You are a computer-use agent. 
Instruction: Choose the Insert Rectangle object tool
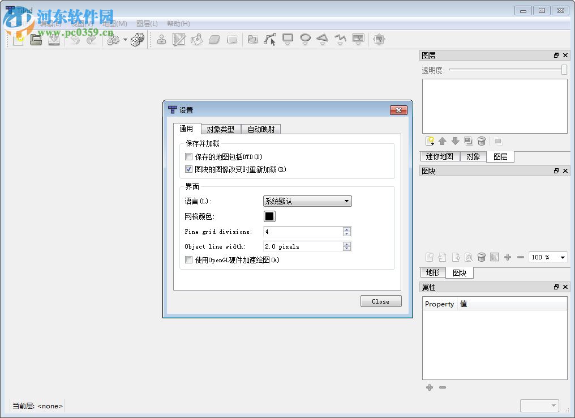pos(287,38)
